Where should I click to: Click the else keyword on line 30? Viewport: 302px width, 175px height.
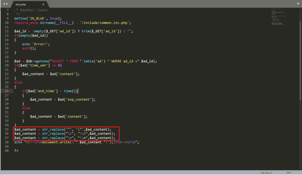26,108
